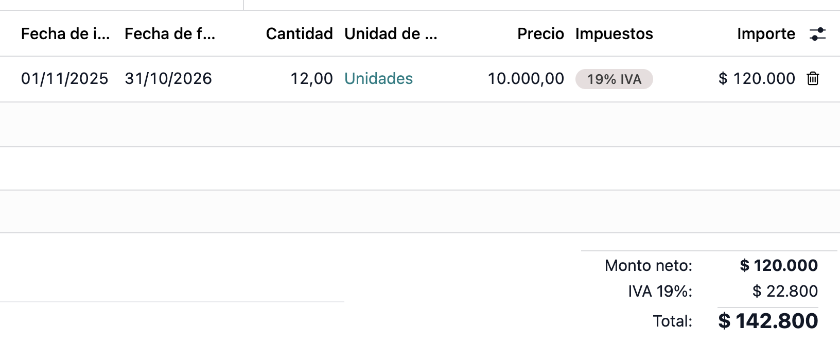This screenshot has width=840, height=342.
Task: Click the line amount $ 120.000
Action: pyautogui.click(x=757, y=79)
